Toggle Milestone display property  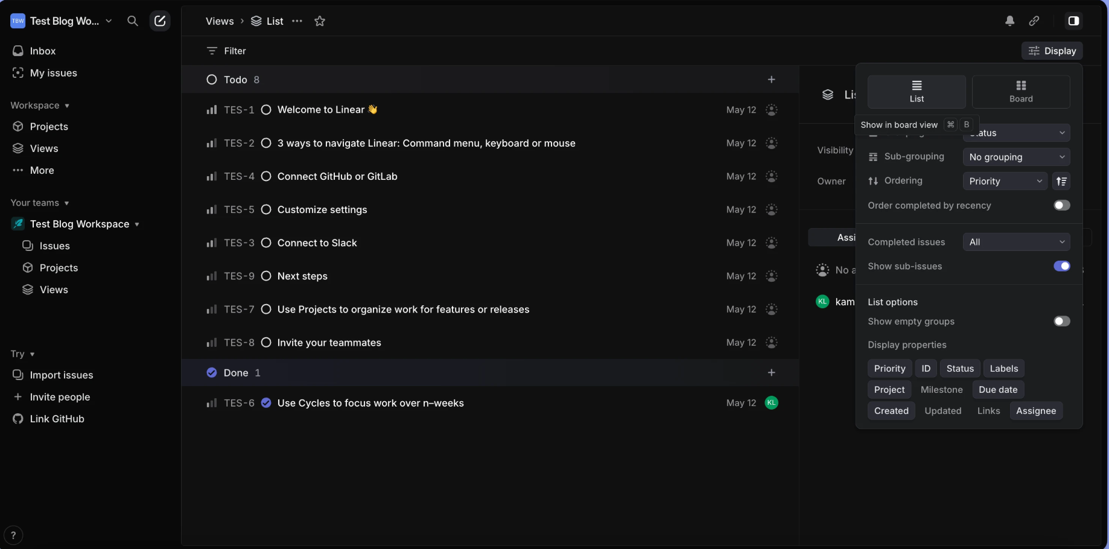click(x=941, y=390)
